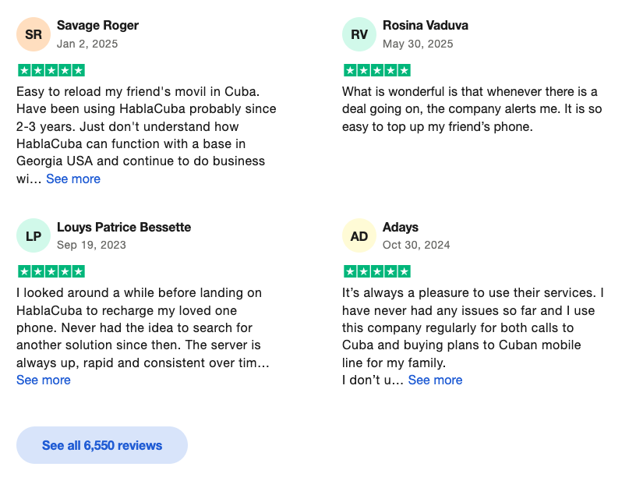The width and height of the screenshot is (636, 481).
Task: Expand Adays' review with See more
Action: [435, 380]
